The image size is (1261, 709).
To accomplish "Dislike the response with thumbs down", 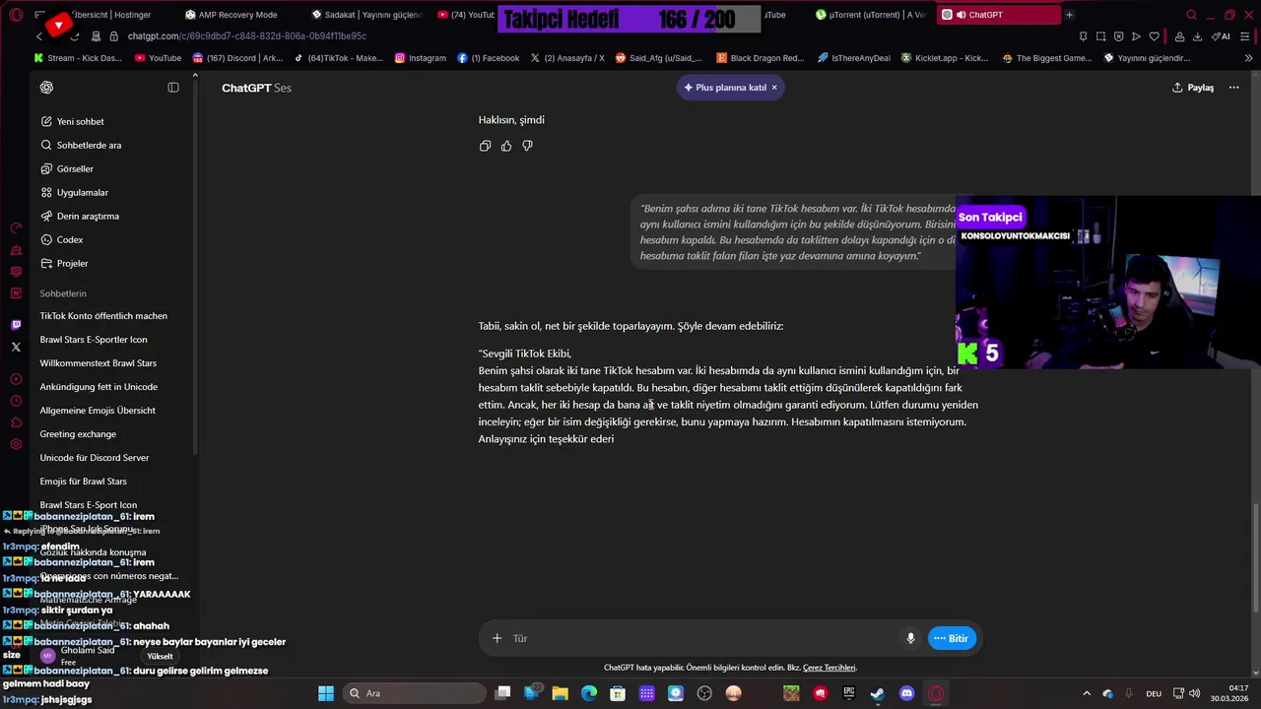I will (x=527, y=146).
